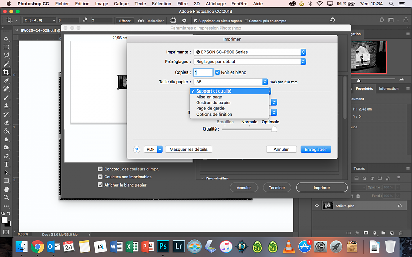Open the Imprimante EPSON SC-P600 dropdown

(250, 52)
